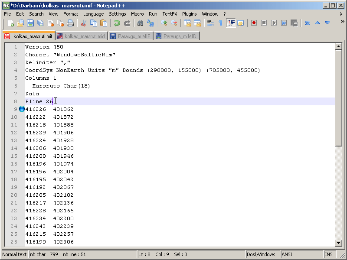Click scrollbar up arrow in editor

338,46
